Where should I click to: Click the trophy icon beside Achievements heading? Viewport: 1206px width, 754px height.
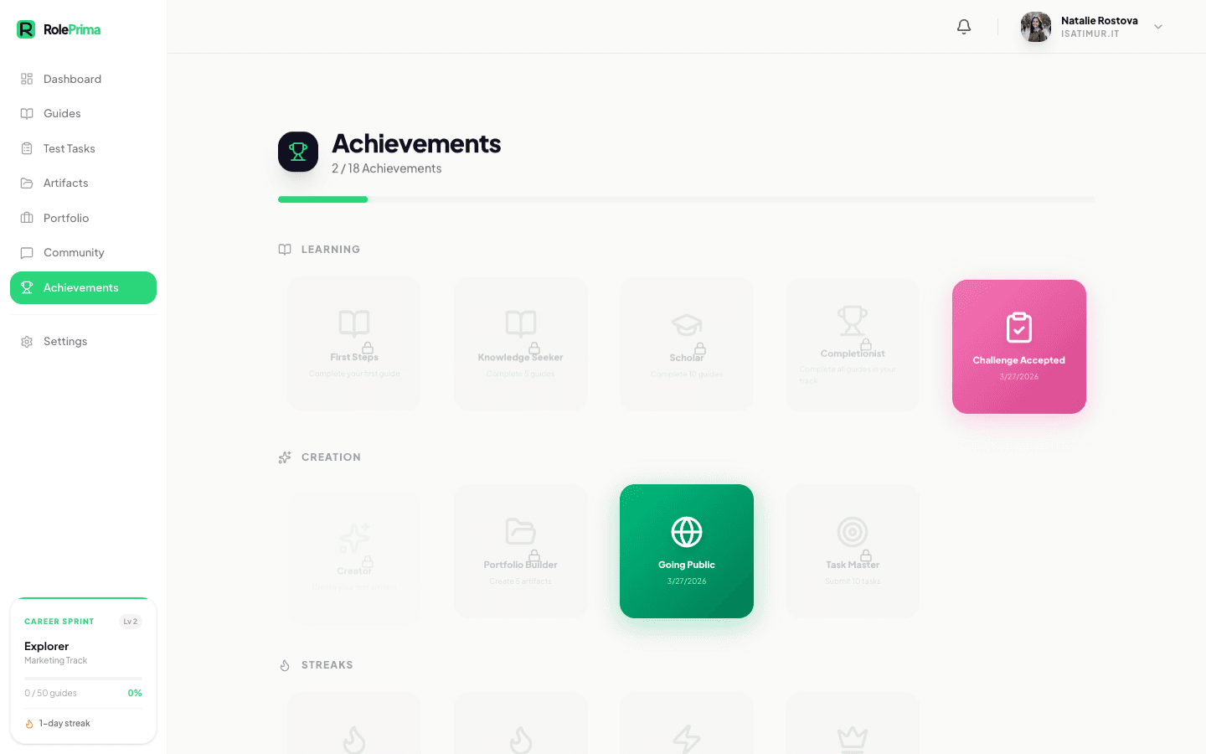tap(297, 152)
